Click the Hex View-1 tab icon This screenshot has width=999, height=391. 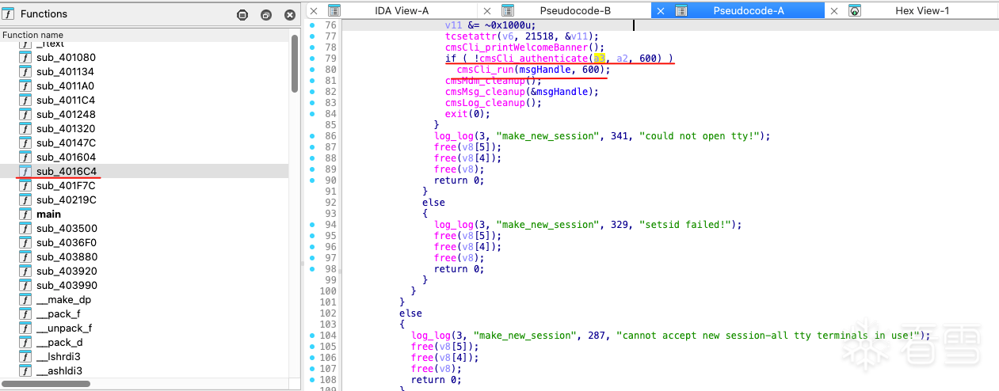tap(855, 11)
